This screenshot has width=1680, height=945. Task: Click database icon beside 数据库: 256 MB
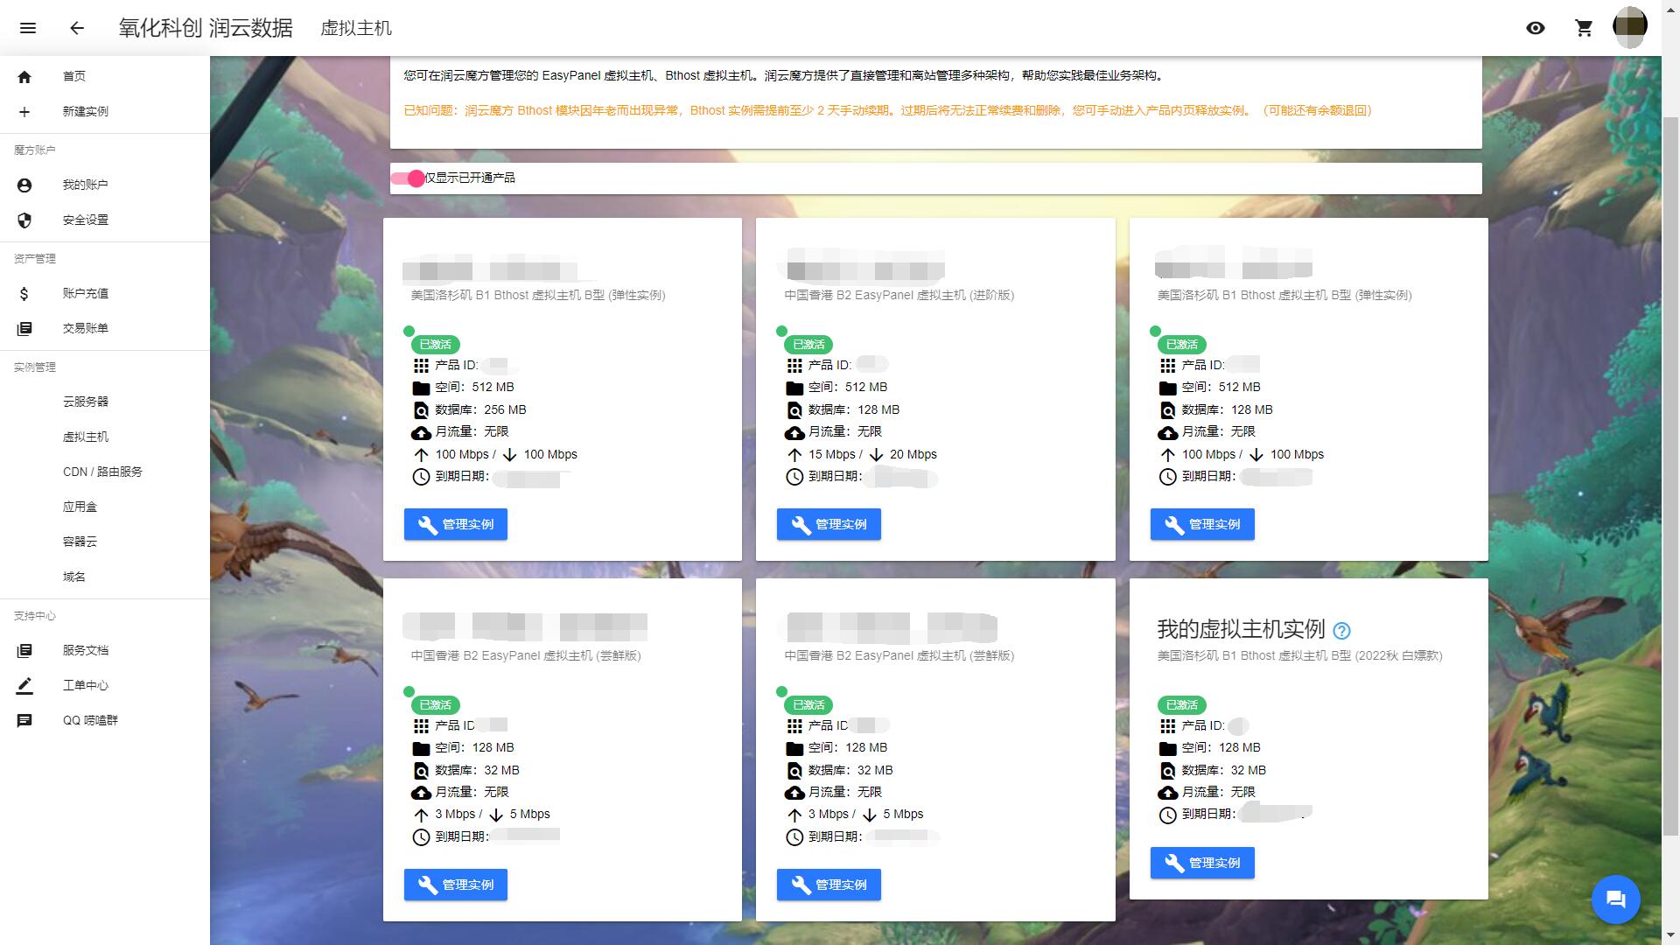[x=421, y=410]
